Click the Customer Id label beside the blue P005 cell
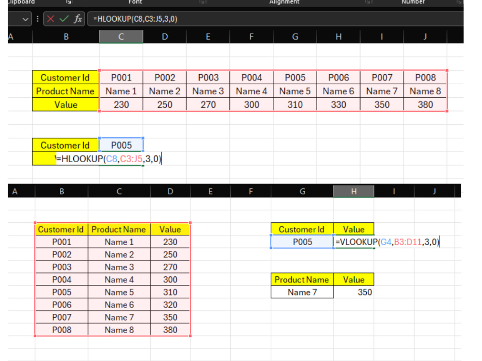The width and height of the screenshot is (482, 361). [66, 145]
